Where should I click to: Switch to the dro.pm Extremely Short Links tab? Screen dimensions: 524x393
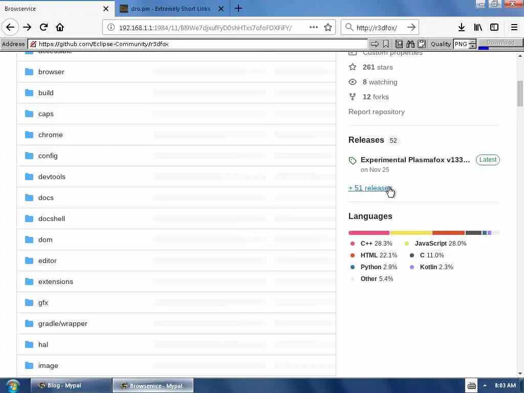(x=170, y=9)
